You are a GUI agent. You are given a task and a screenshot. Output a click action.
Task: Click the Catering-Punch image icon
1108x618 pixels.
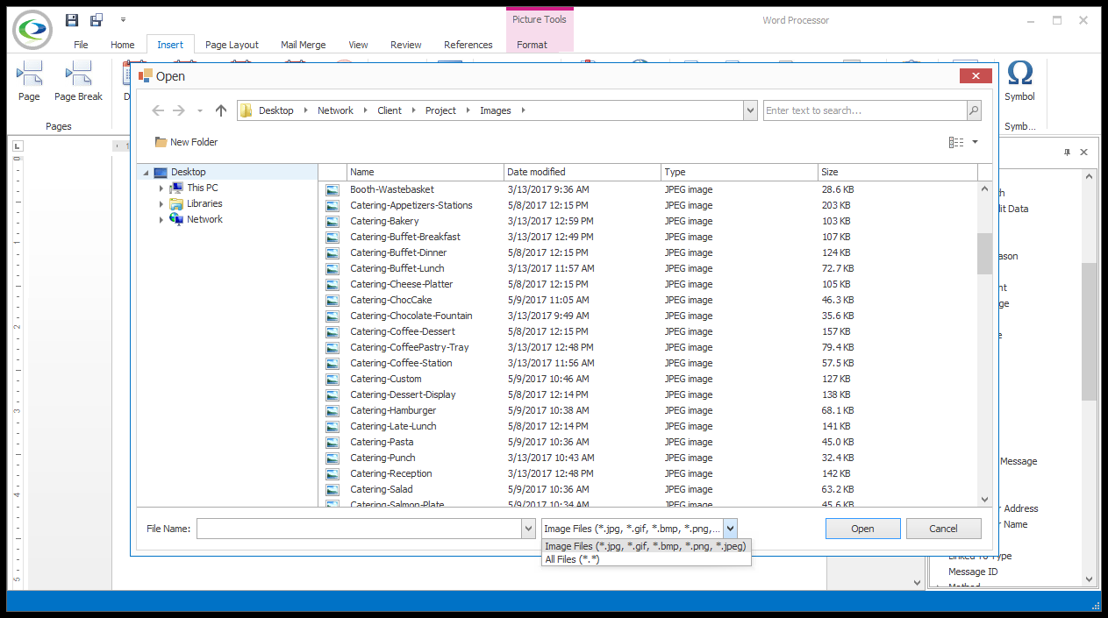tap(332, 458)
